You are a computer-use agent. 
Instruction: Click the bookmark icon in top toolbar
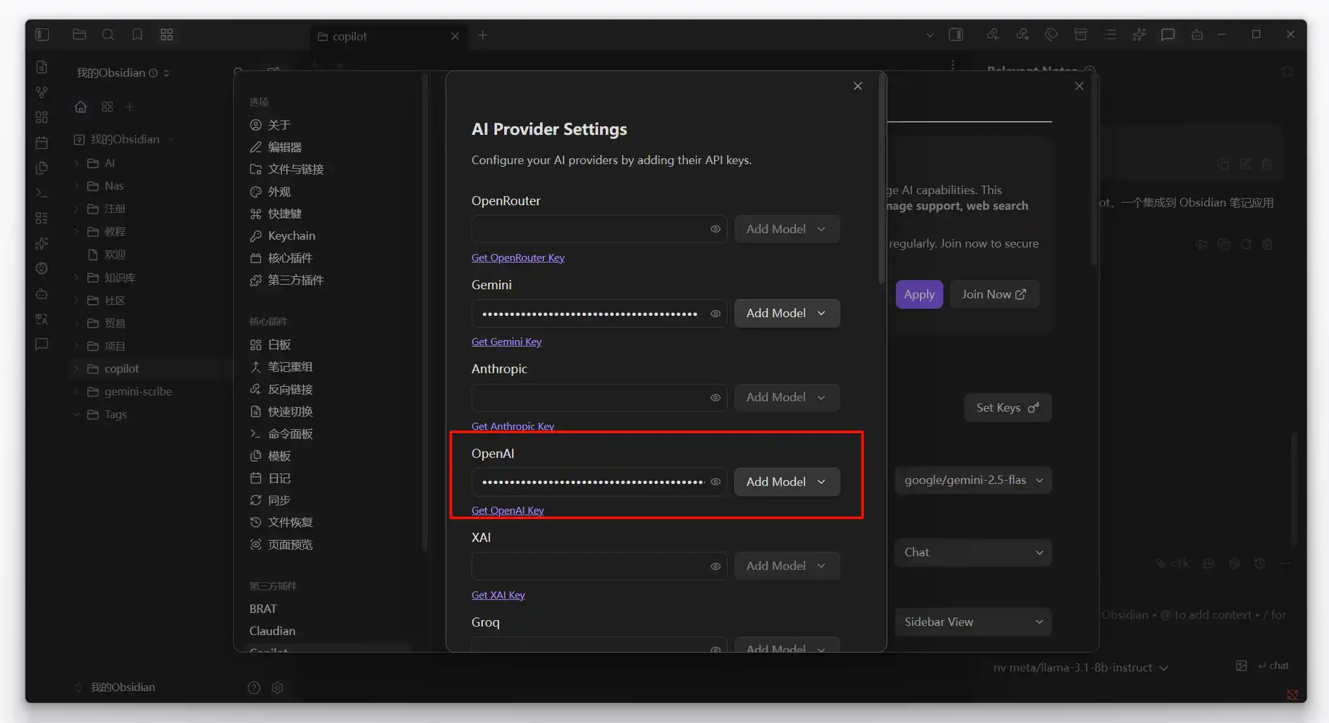(137, 35)
